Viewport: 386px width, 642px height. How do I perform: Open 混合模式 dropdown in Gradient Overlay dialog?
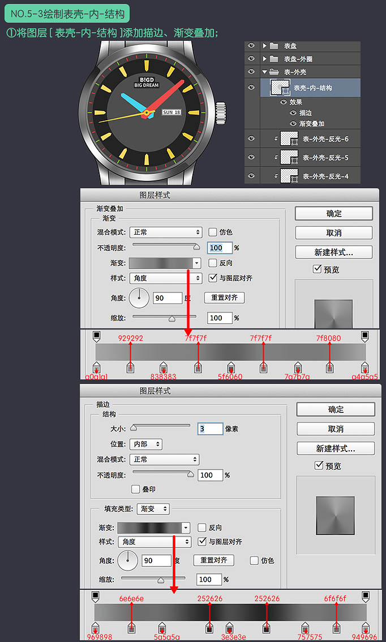click(x=166, y=232)
